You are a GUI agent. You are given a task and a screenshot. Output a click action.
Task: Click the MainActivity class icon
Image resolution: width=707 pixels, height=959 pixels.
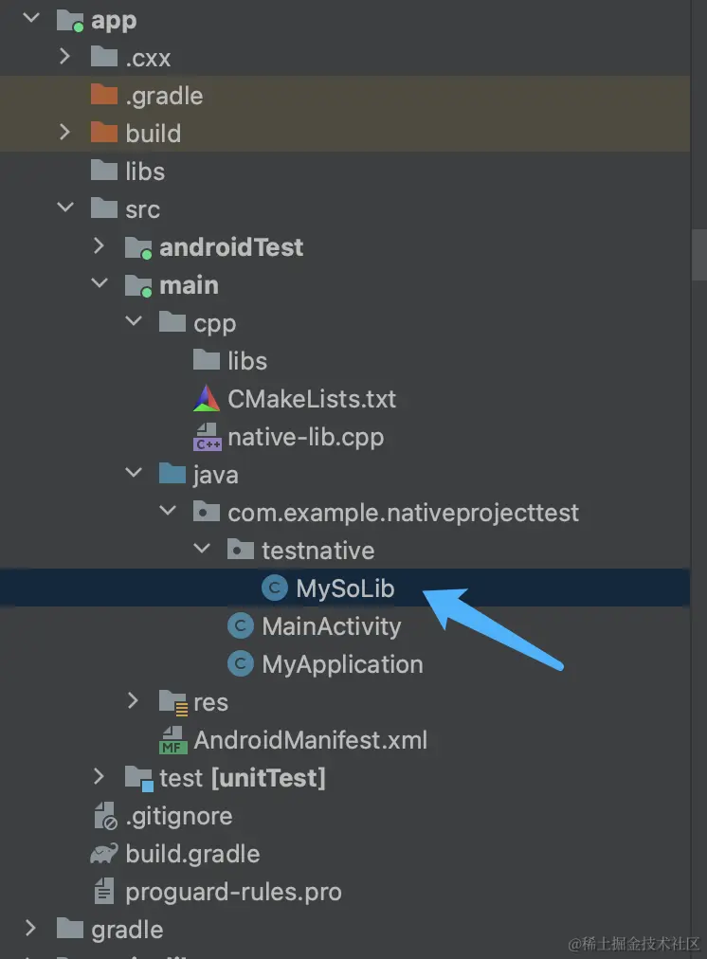pos(241,626)
